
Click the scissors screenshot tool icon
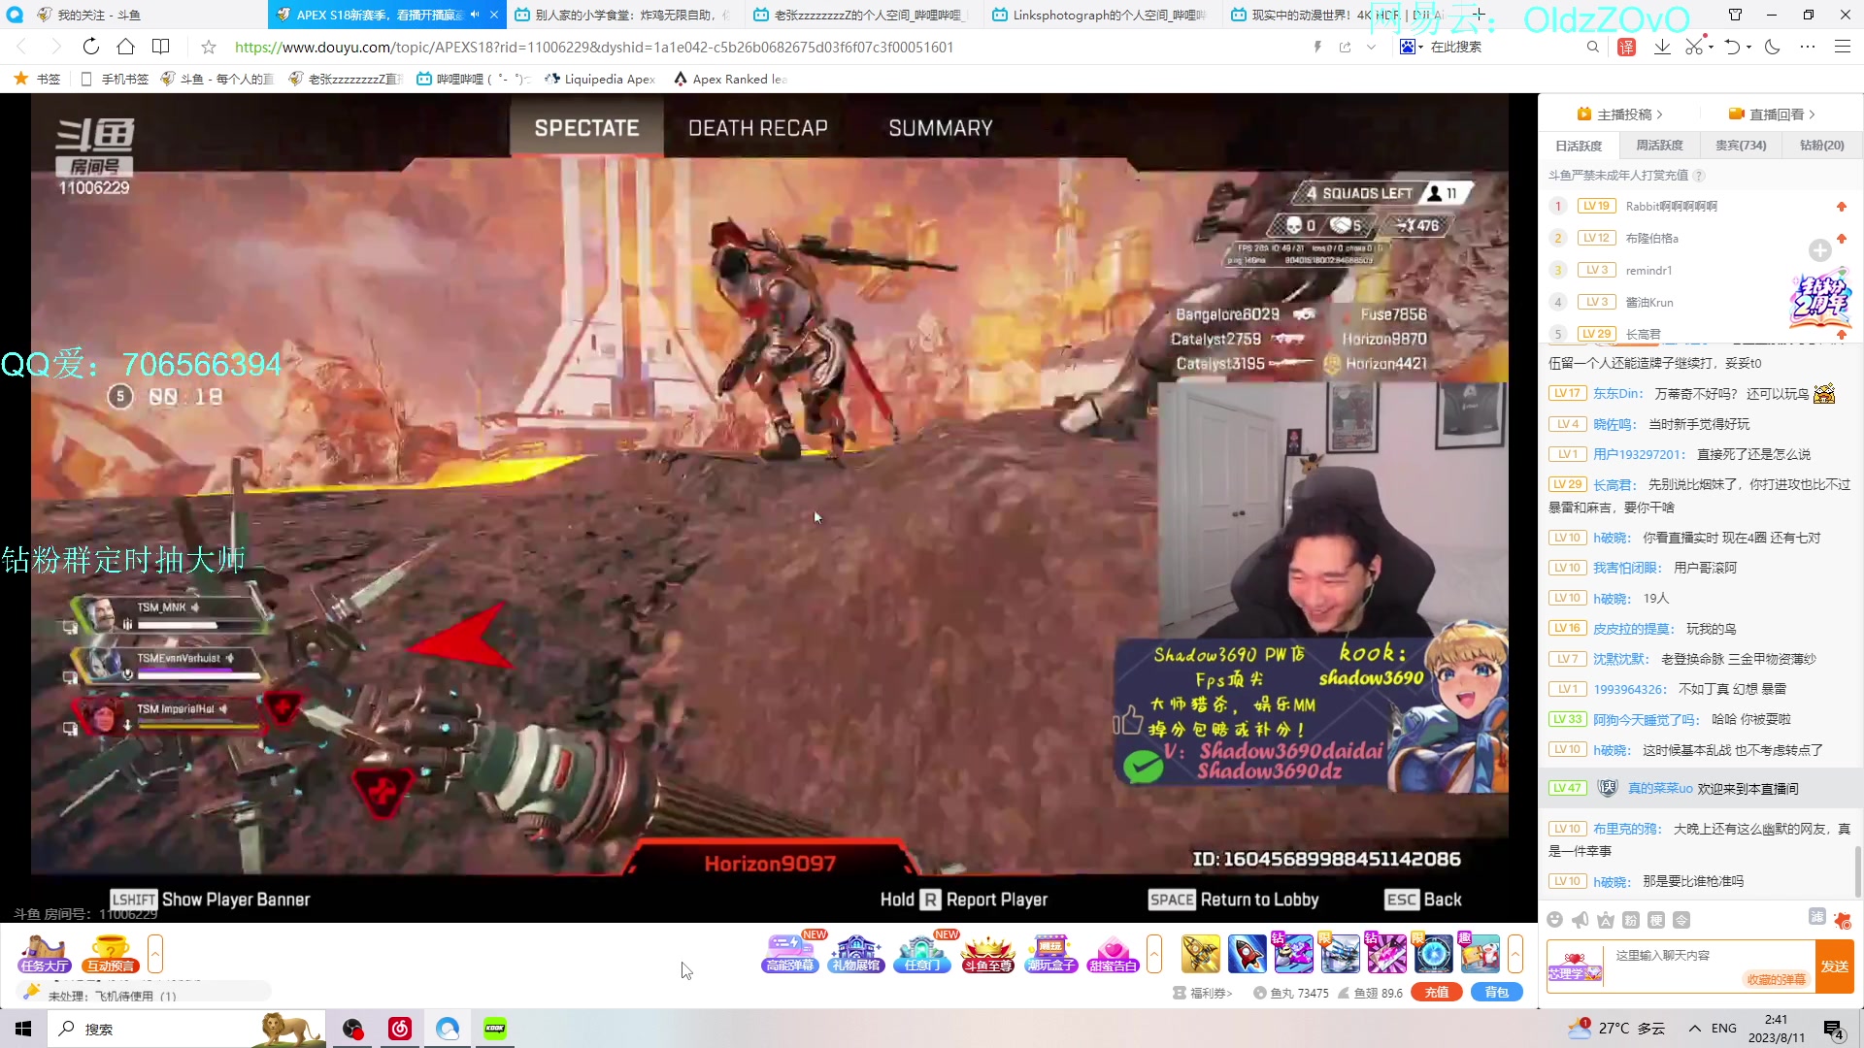point(1694,47)
